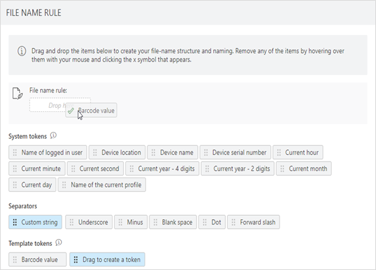Select the Current day token
This screenshot has height=270, width=376.
click(32, 185)
